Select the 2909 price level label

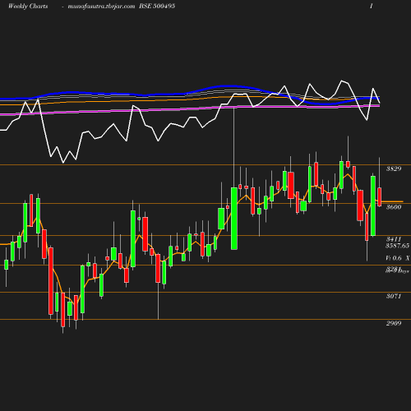pyautogui.click(x=394, y=323)
